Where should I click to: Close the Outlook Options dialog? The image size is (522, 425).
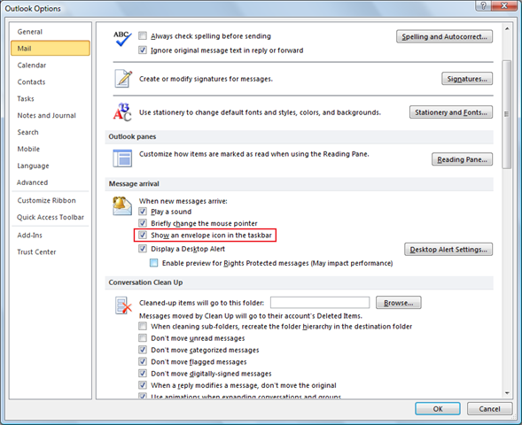point(504,5)
